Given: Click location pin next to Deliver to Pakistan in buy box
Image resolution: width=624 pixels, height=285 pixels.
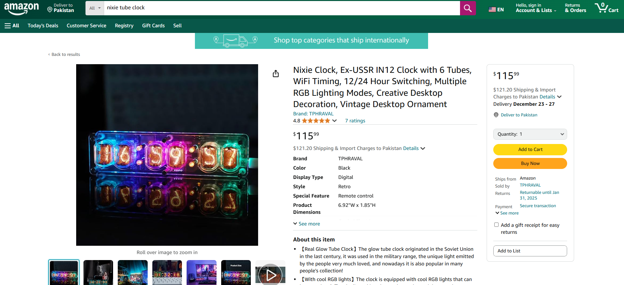Looking at the screenshot, I should (496, 115).
